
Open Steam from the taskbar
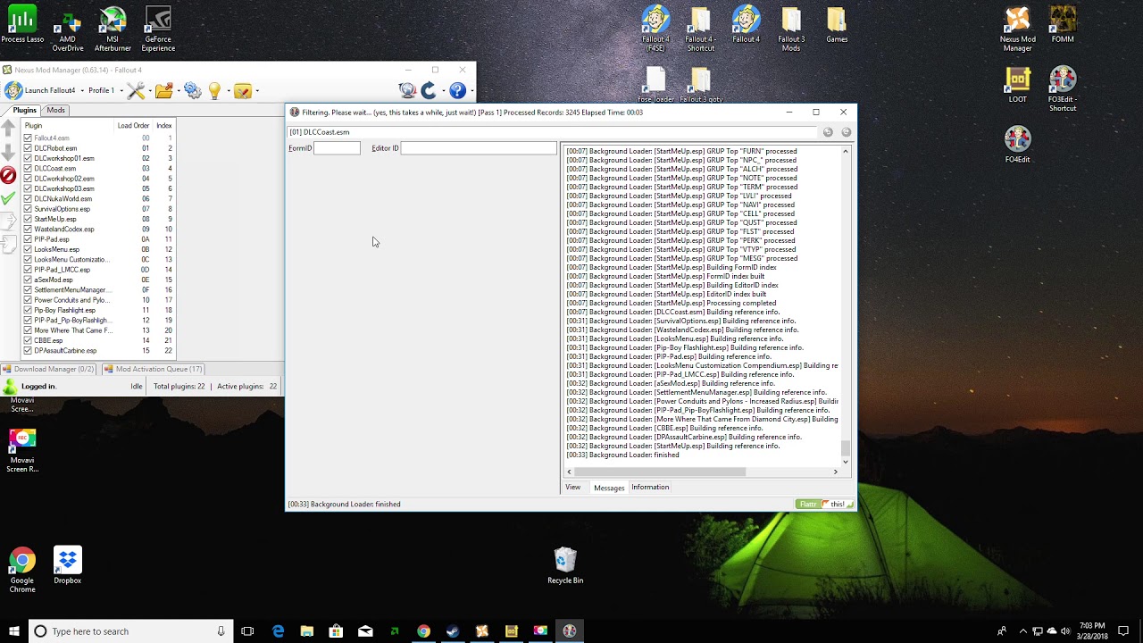pyautogui.click(x=453, y=631)
